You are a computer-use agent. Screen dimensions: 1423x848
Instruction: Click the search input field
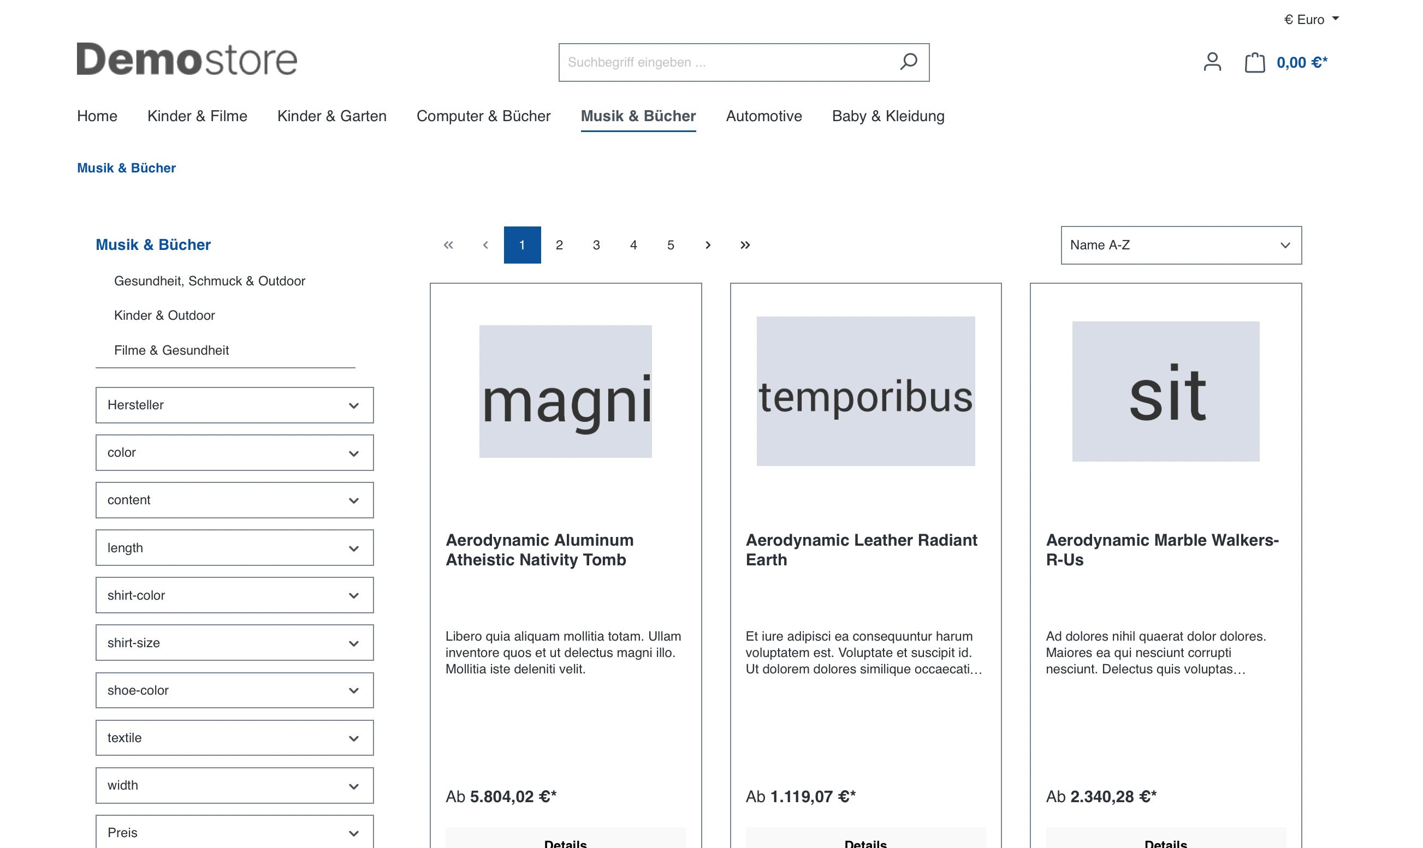(742, 63)
